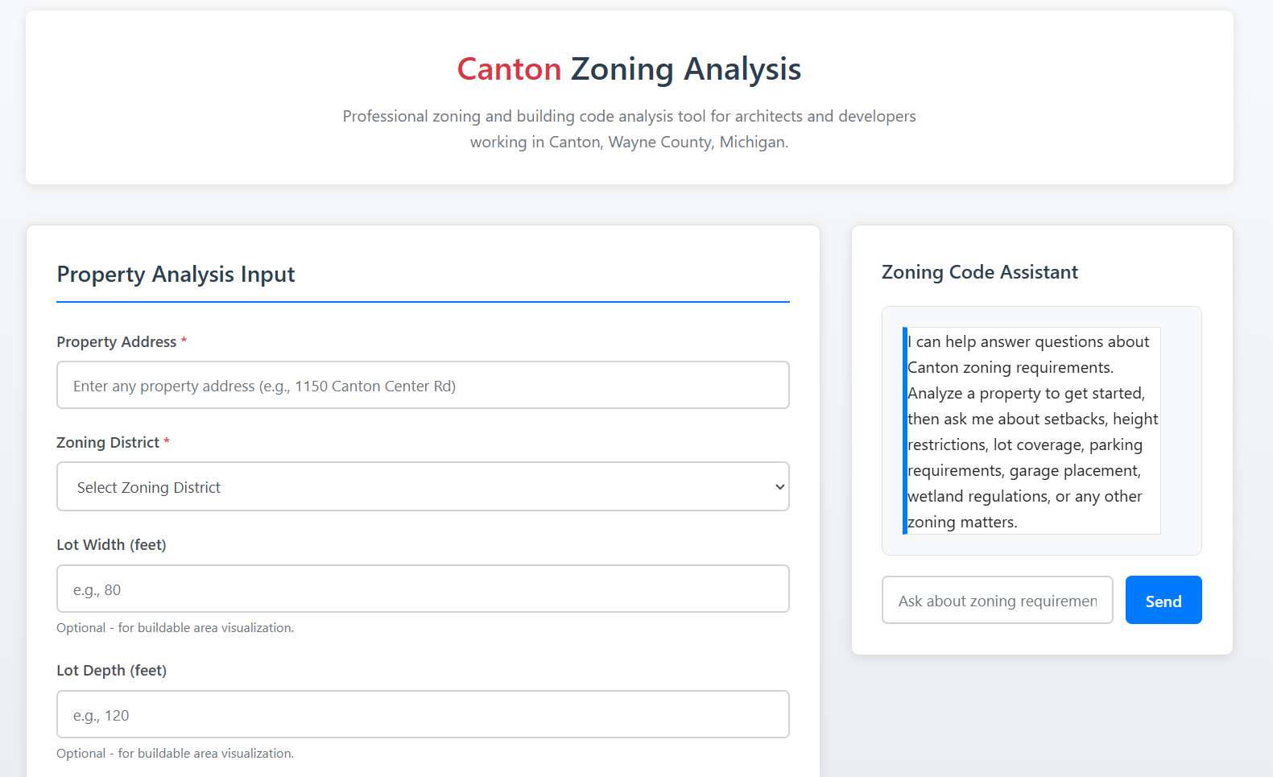The image size is (1273, 777).
Task: Send the zoning question
Action: click(x=1163, y=600)
